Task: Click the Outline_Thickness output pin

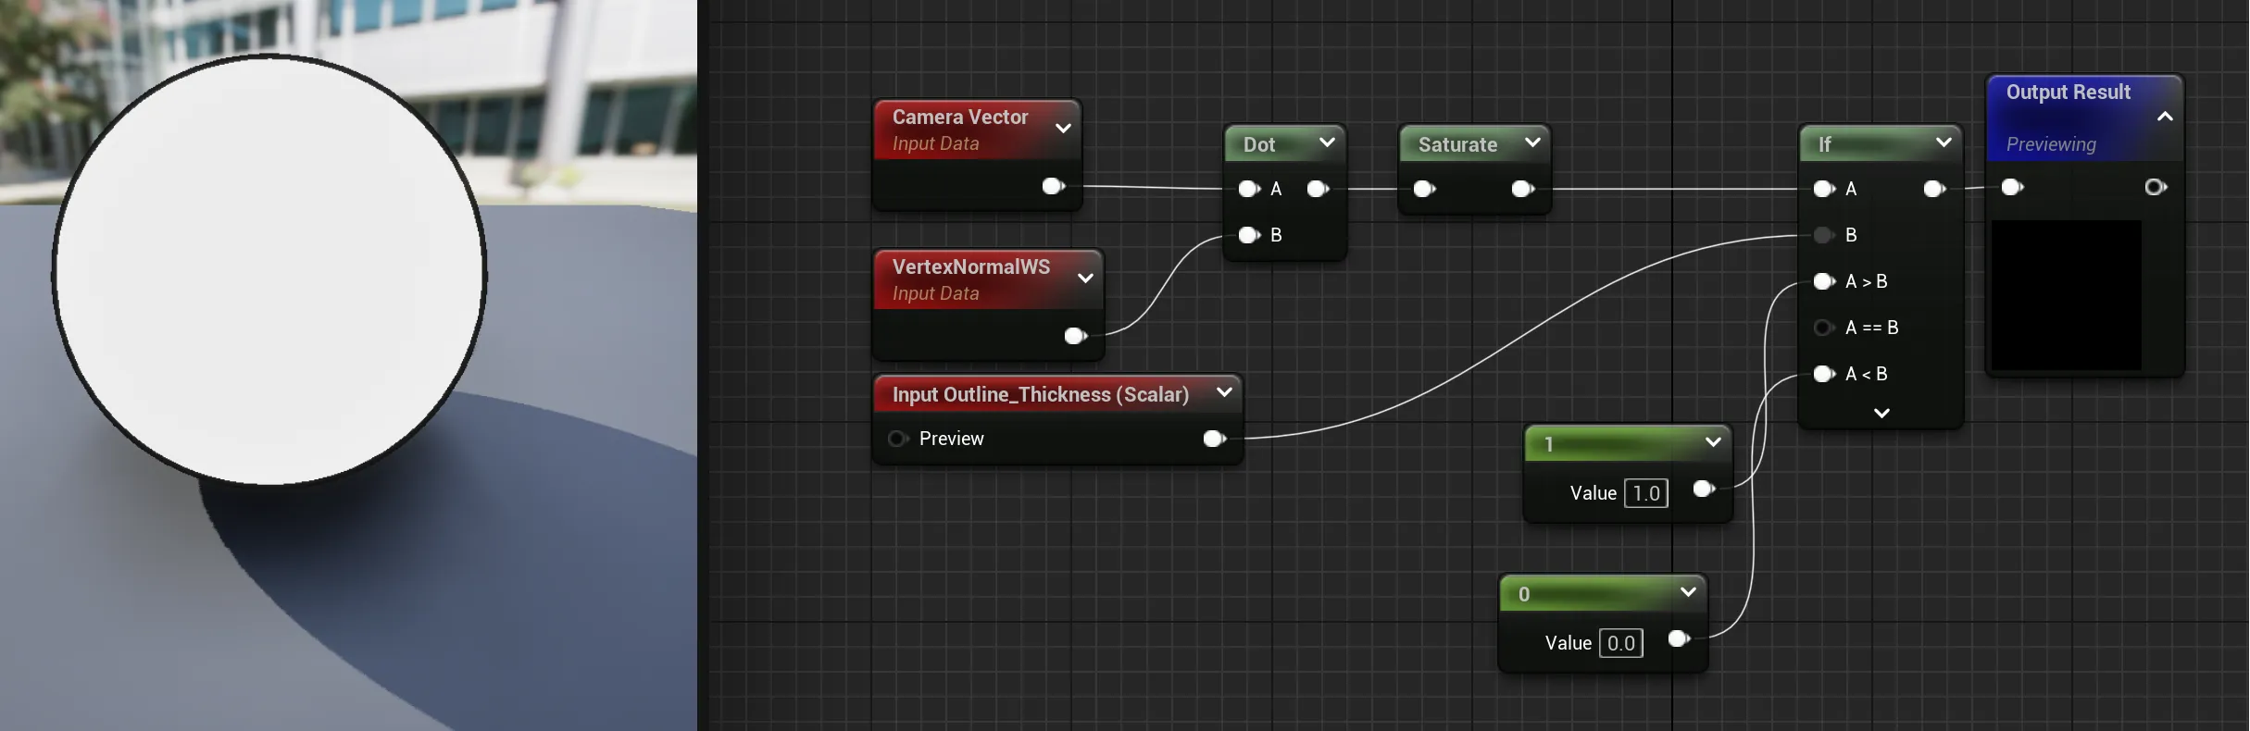Action: [x=1214, y=439]
